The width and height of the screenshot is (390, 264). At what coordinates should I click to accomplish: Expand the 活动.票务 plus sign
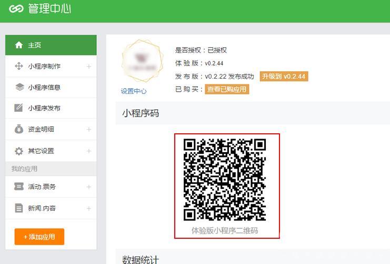(x=89, y=187)
